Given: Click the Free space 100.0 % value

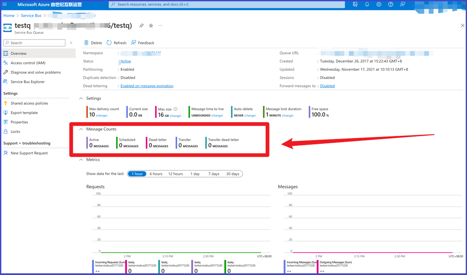Looking at the screenshot, I should pyautogui.click(x=320, y=115).
